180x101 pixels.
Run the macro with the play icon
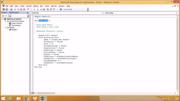click(35, 9)
